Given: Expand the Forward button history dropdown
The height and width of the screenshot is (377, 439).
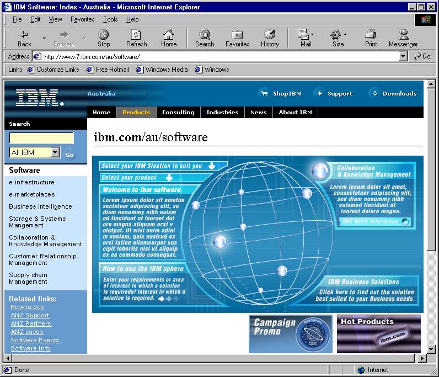Looking at the screenshot, I should tap(84, 38).
